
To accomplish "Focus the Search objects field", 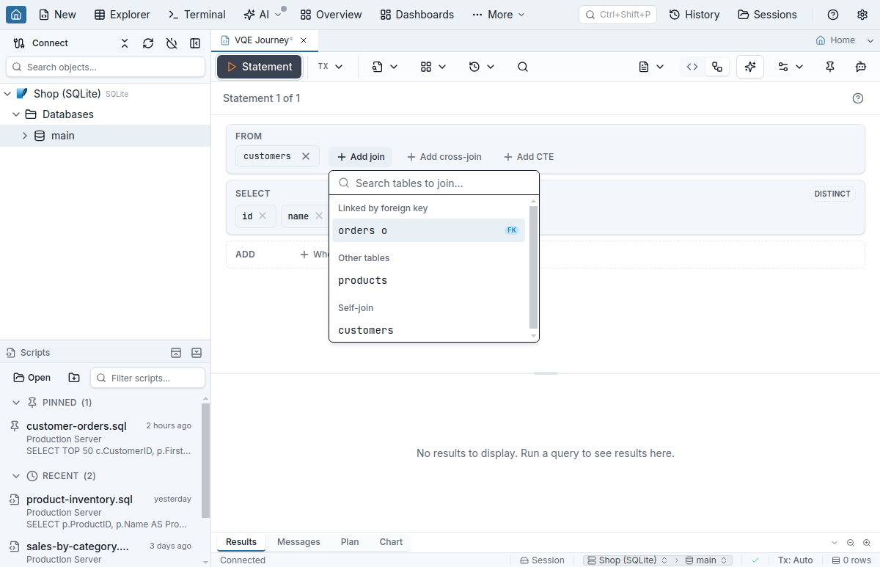I will [x=106, y=67].
